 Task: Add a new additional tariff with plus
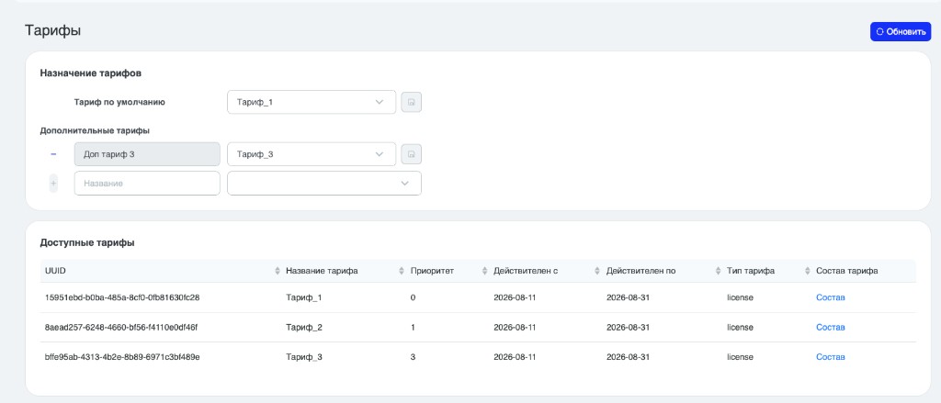pos(53,184)
